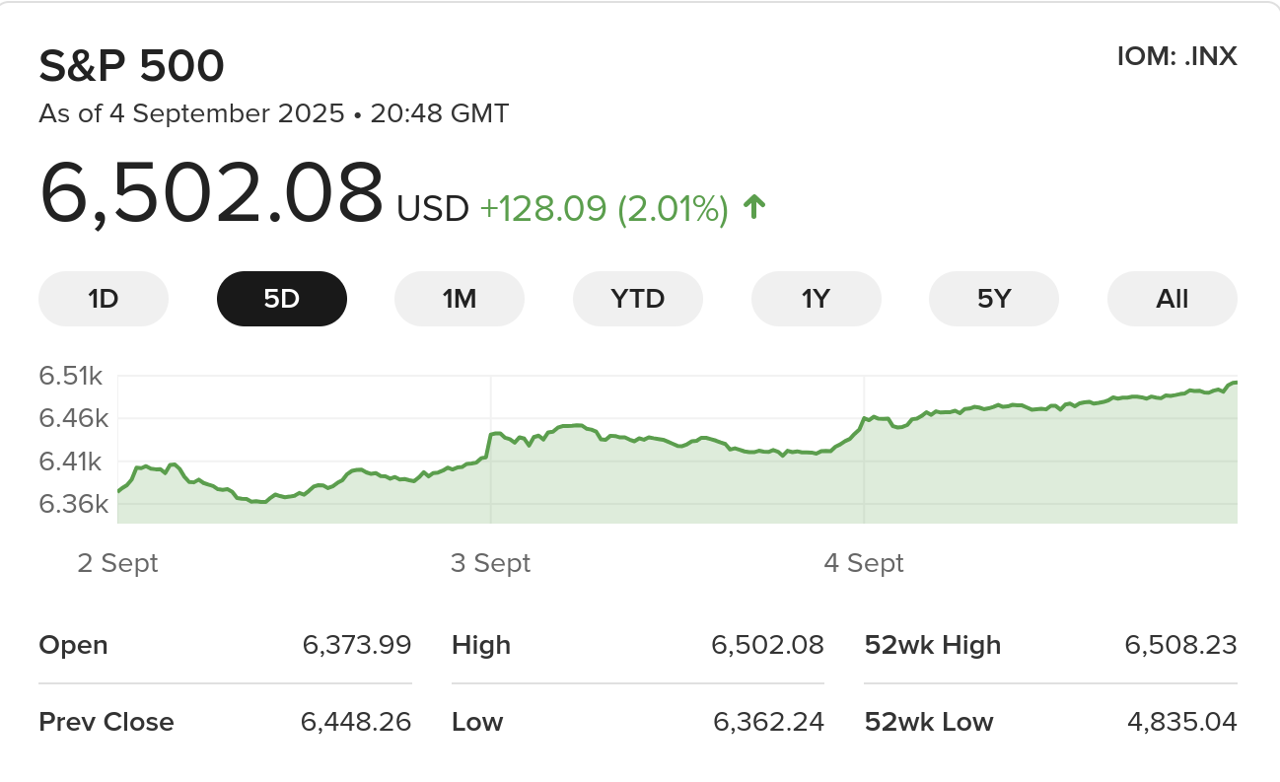Image resolution: width=1280 pixels, height=782 pixels.
Task: Click the Open value 6,373.99
Action: pos(357,645)
